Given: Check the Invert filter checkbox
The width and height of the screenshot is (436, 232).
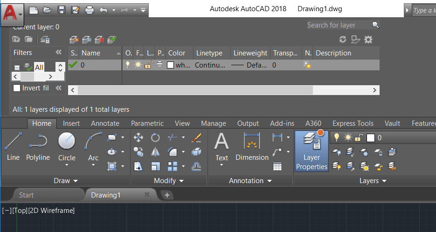Looking at the screenshot, I should click(17, 88).
